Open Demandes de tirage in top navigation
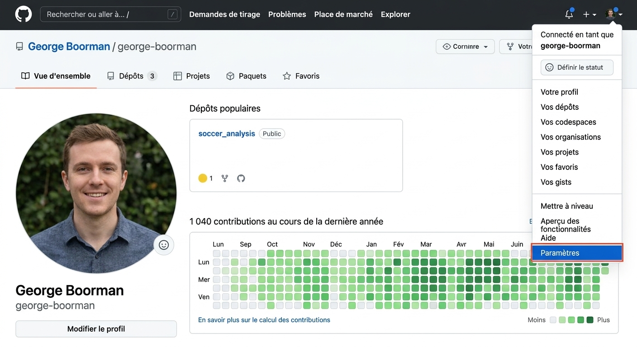Screen dimensions: 637x347 [x=224, y=14]
